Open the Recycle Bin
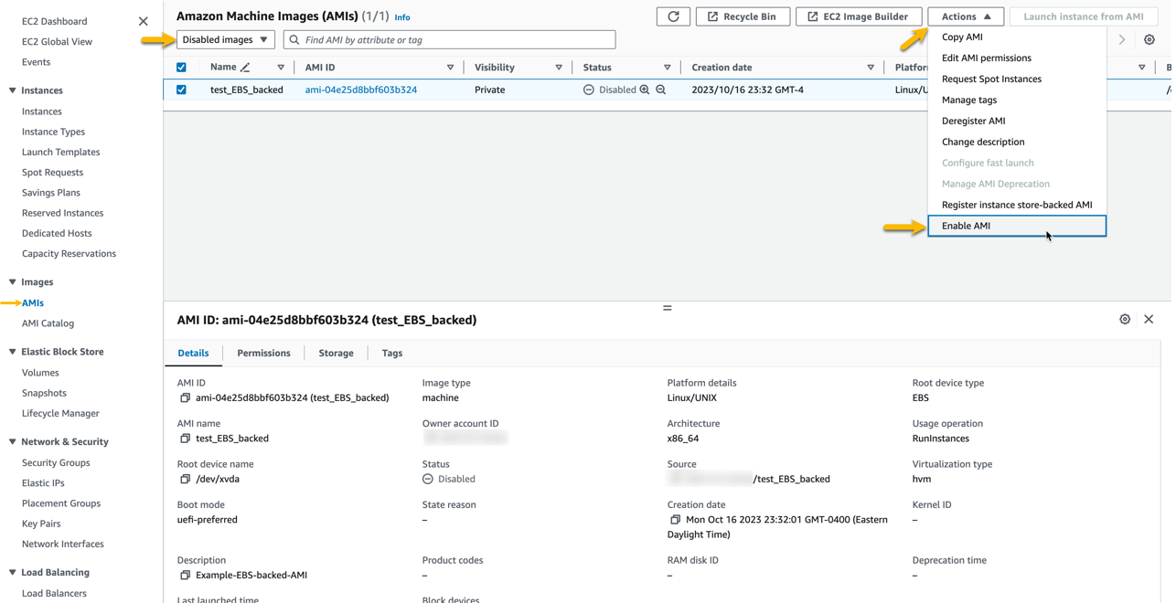This screenshot has height=603, width=1176. point(743,16)
